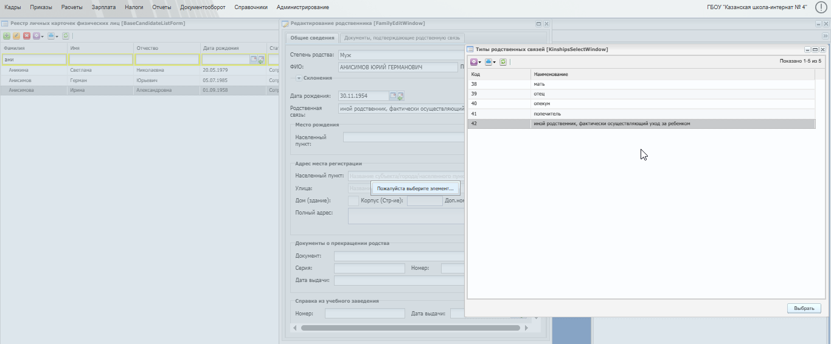Screen dimensions: 831x344
Task: Click the Имя filter input field
Action: click(100, 60)
